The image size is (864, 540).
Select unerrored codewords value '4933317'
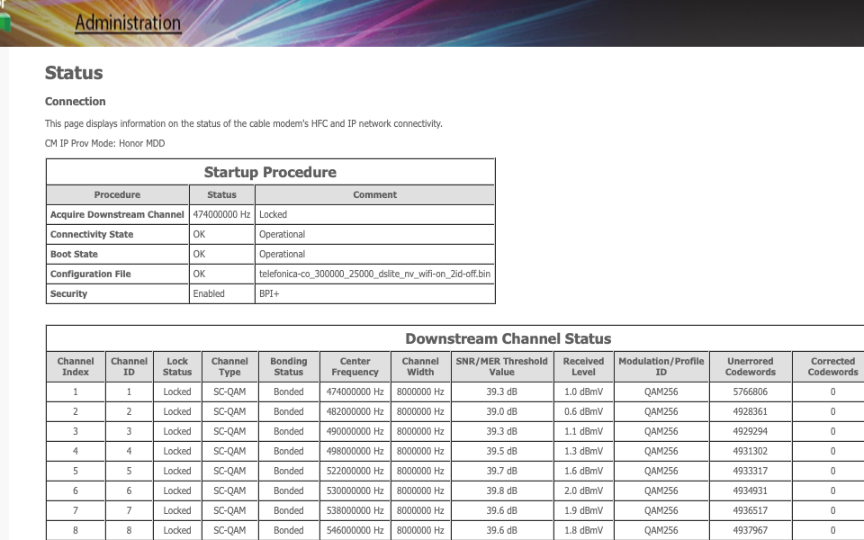751,471
